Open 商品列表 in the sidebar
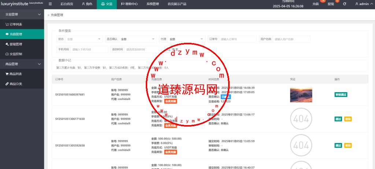Screen dimensions: 375x169 [22, 74]
